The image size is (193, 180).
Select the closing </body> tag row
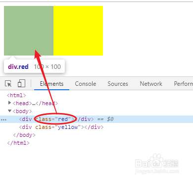coord(24,135)
